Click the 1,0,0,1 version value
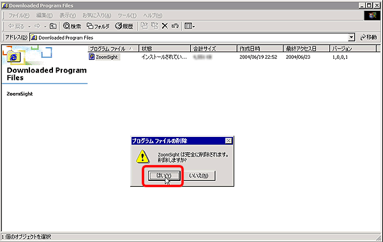 (x=340, y=57)
